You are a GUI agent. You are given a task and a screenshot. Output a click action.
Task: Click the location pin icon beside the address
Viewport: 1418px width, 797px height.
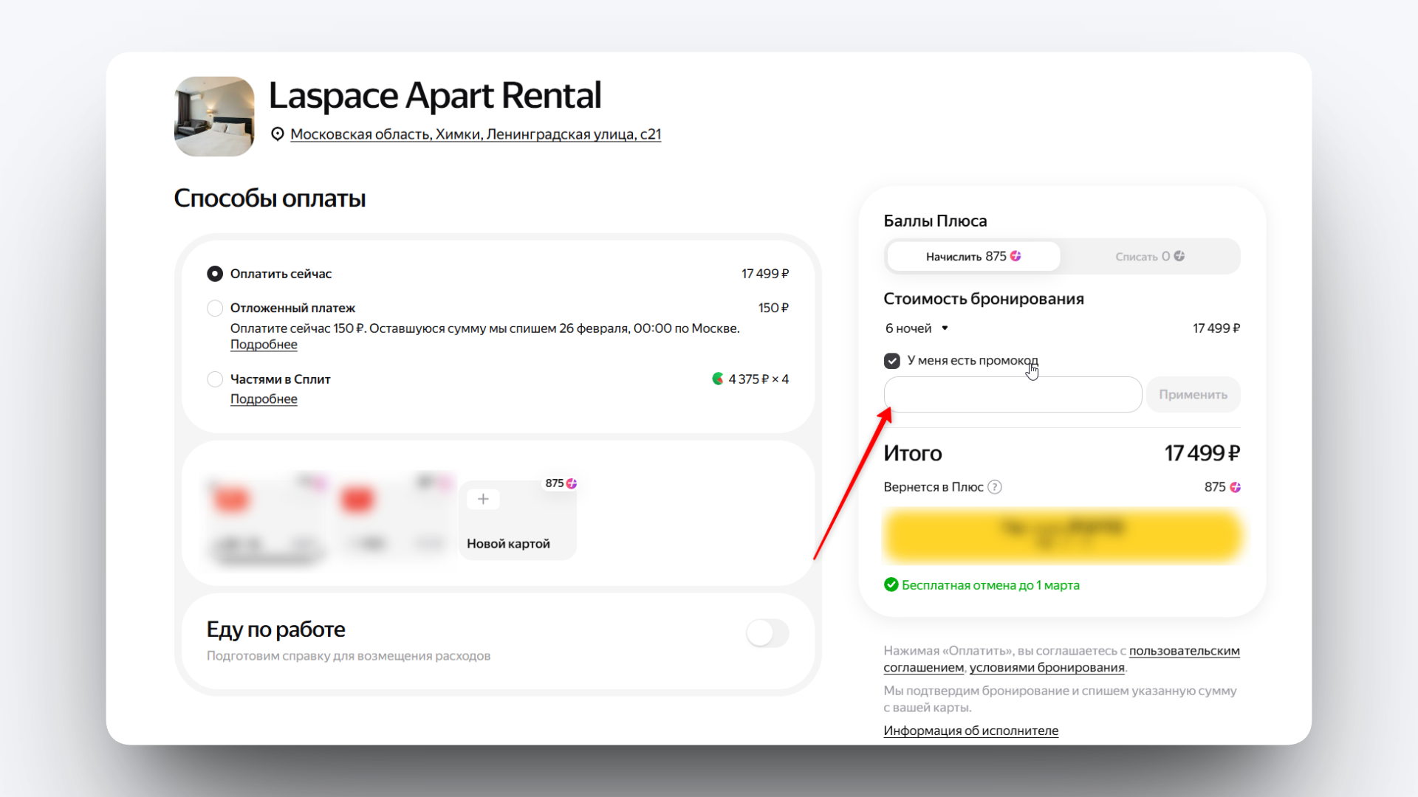(277, 134)
